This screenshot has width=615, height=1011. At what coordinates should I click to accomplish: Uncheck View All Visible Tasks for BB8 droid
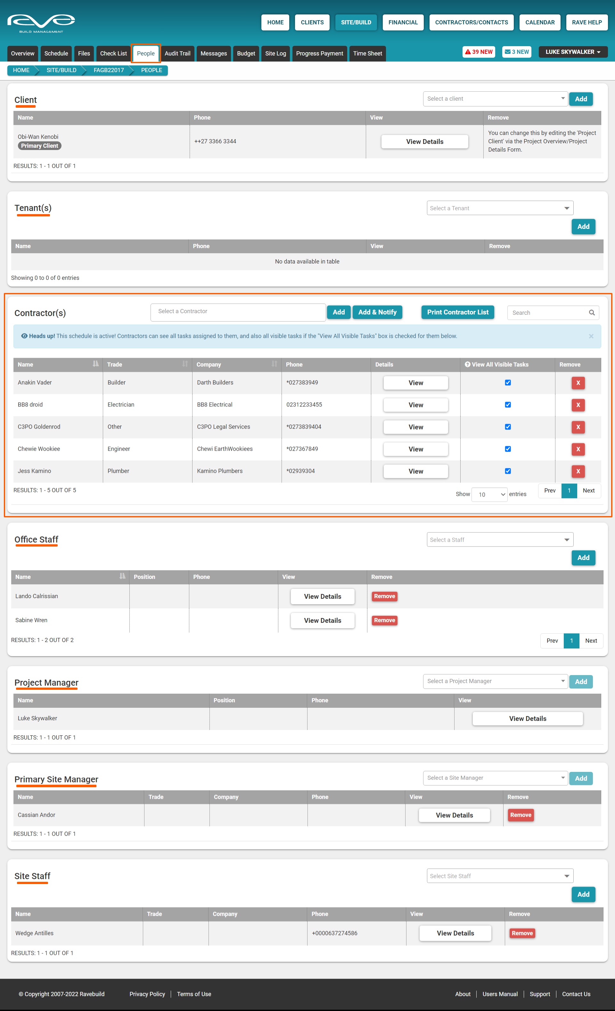click(508, 405)
